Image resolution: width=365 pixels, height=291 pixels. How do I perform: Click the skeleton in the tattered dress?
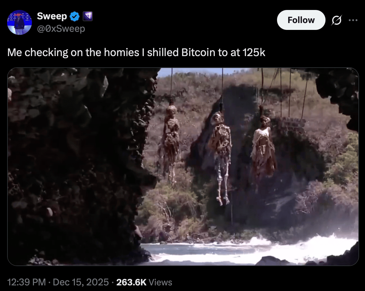(x=264, y=147)
